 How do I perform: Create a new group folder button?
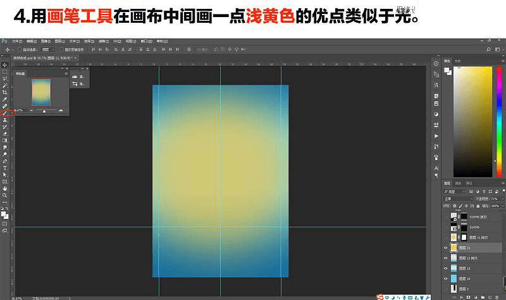pos(483,297)
